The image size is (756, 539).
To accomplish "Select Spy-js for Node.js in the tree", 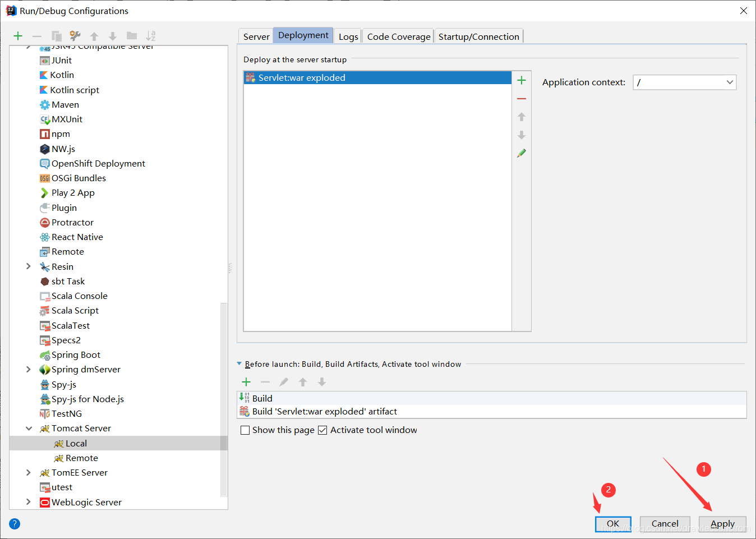I will point(87,399).
